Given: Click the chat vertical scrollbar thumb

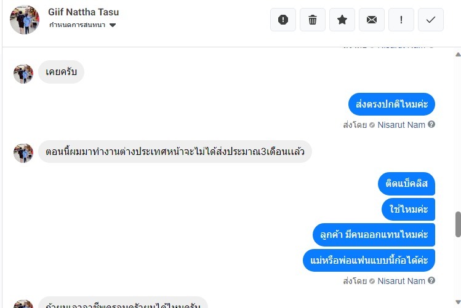Looking at the screenshot, I should tap(457, 224).
